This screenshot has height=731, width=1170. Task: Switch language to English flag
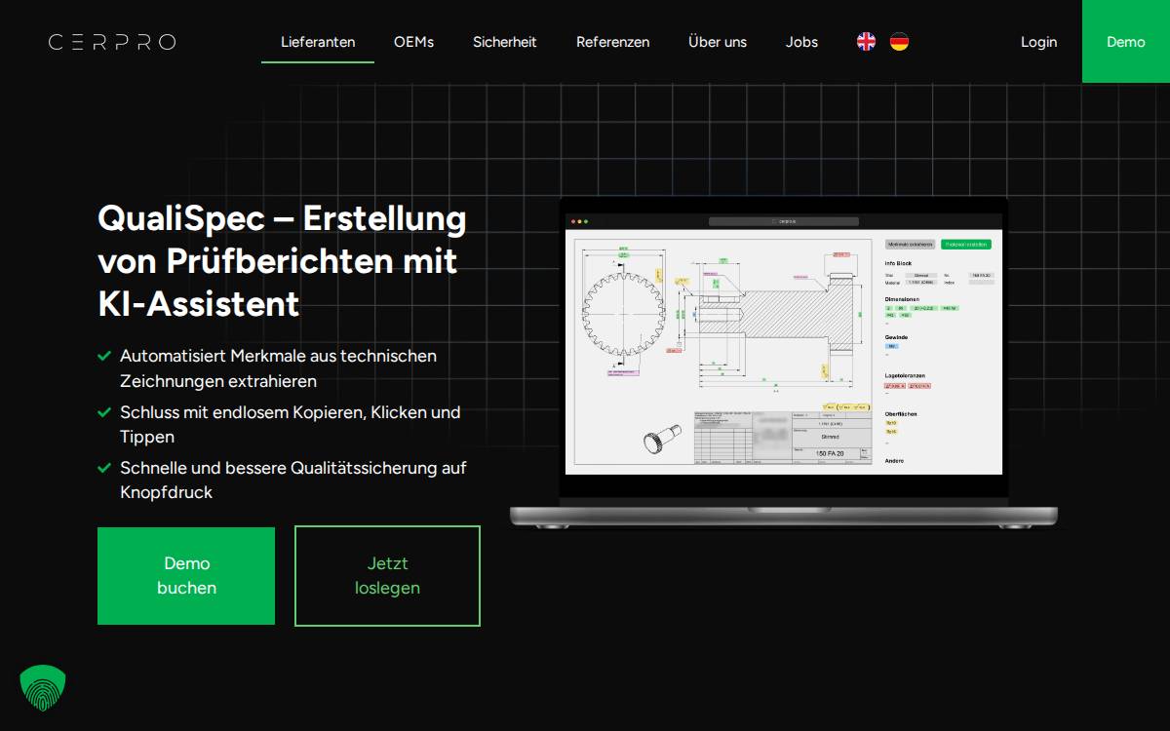(866, 42)
